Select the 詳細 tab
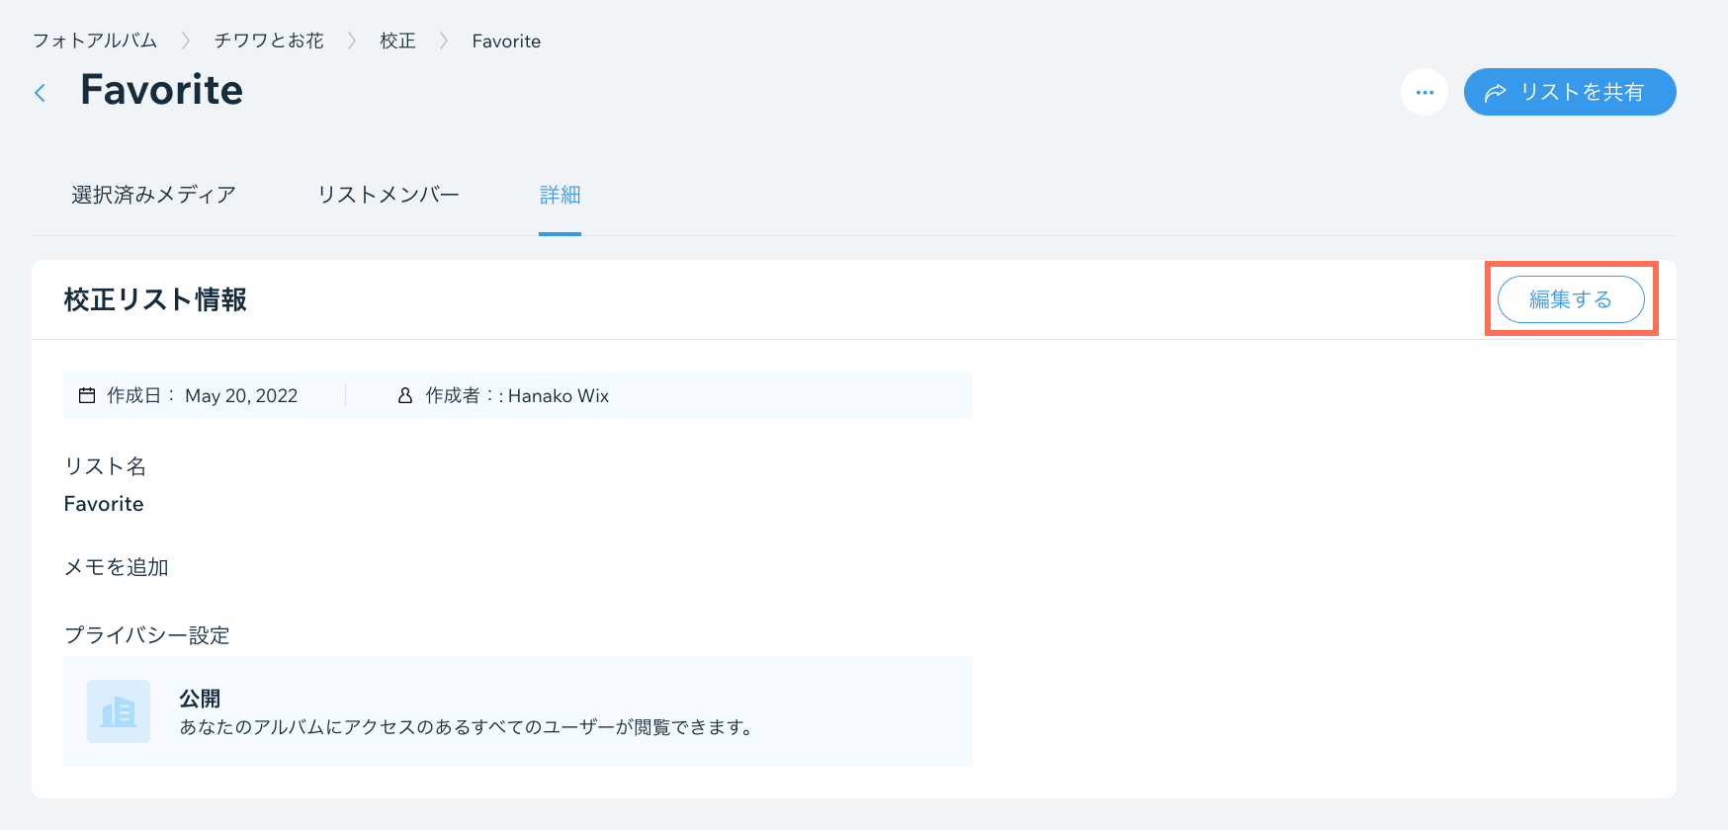Screen dimensions: 1728x830 [x=560, y=195]
